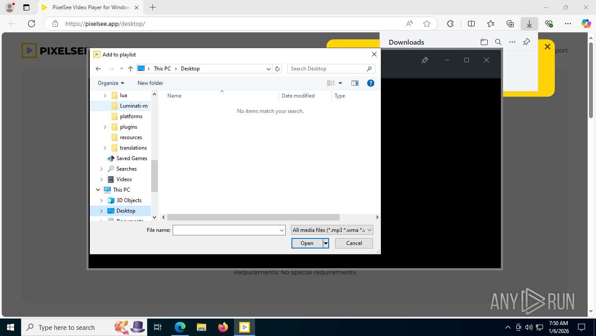Open the view options dropdown arrow

pos(340,83)
